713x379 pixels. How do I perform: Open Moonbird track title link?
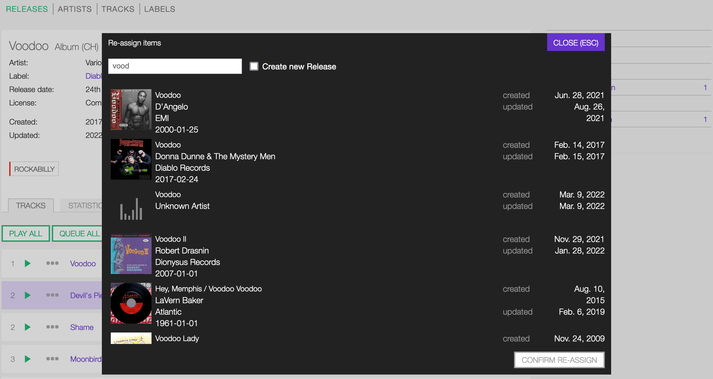[x=86, y=359]
